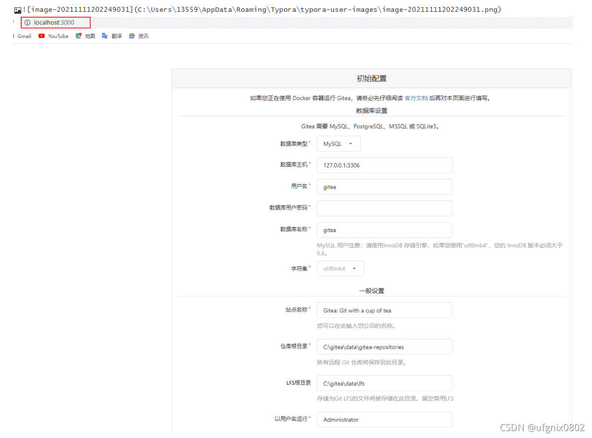Click the site info icon beside localhost:3000
This screenshot has height=438, width=592.
28,22
